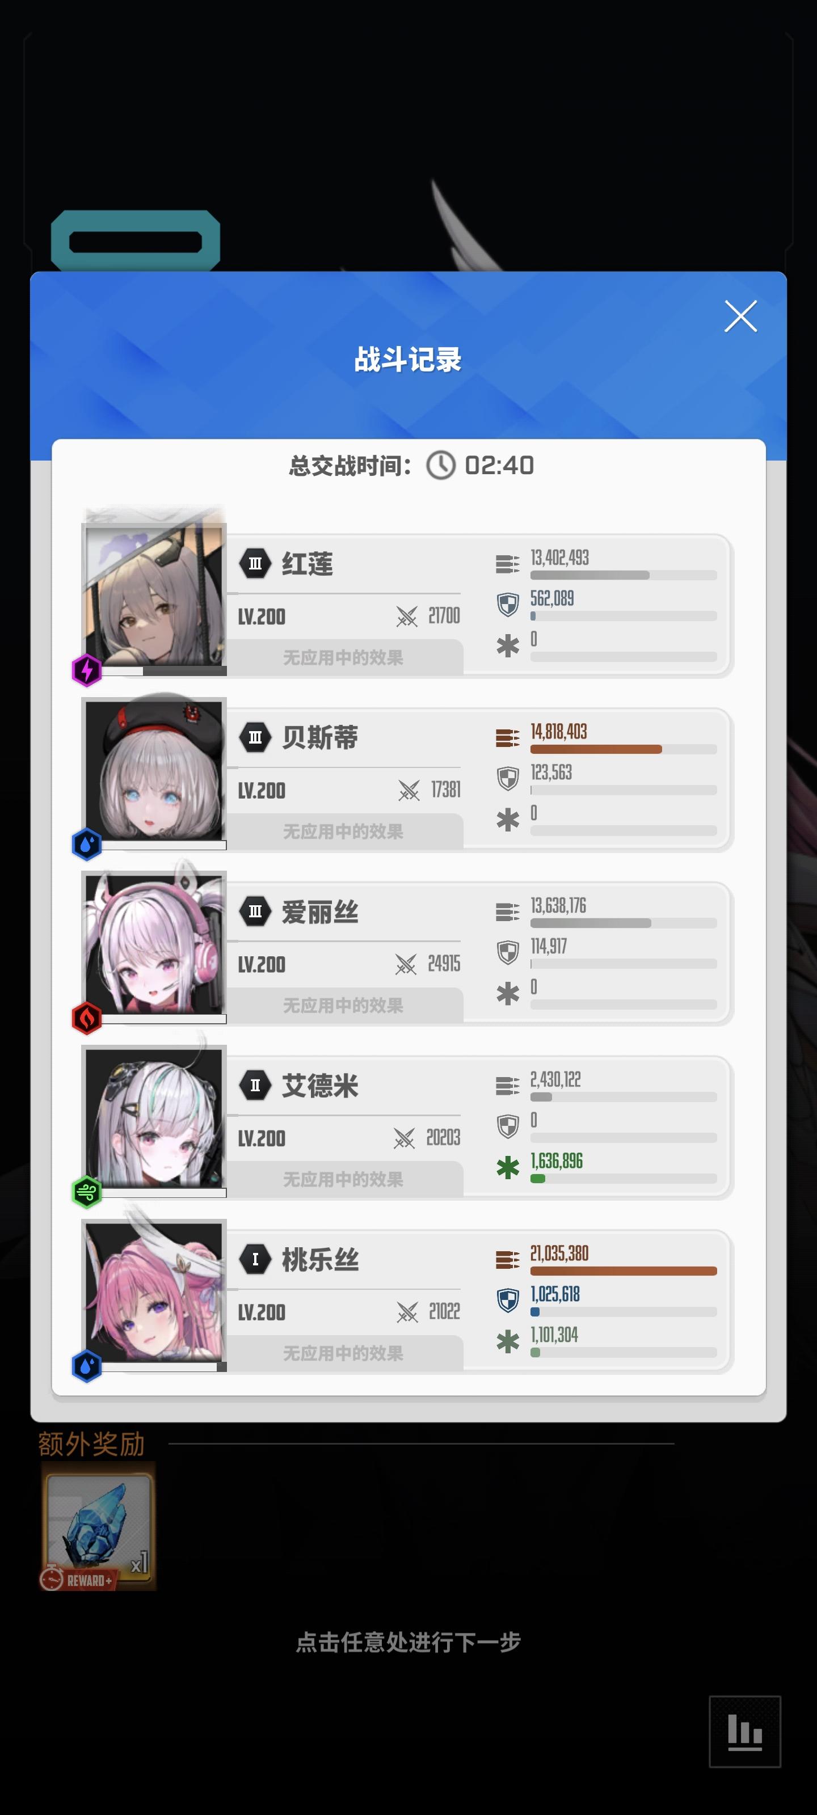Click 艾德米's green healing asterisk icon
The height and width of the screenshot is (1815, 817).
[508, 1167]
